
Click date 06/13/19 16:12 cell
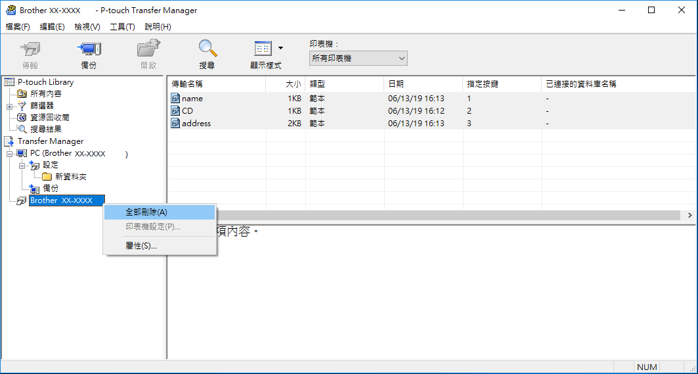click(416, 111)
